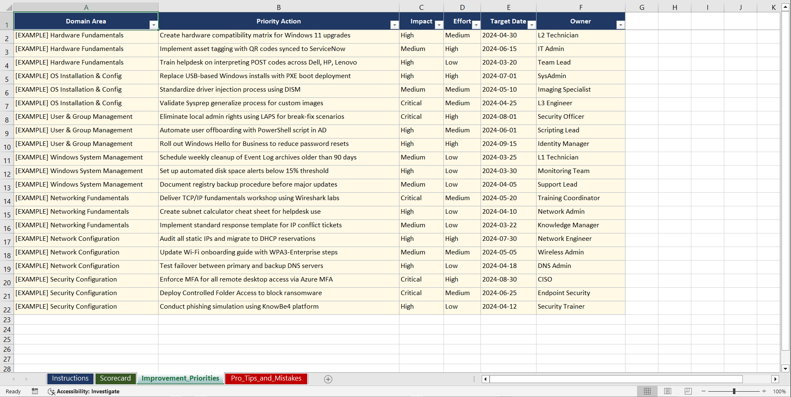
Task: Zoom in with the plus icon
Action: pyautogui.click(x=764, y=391)
